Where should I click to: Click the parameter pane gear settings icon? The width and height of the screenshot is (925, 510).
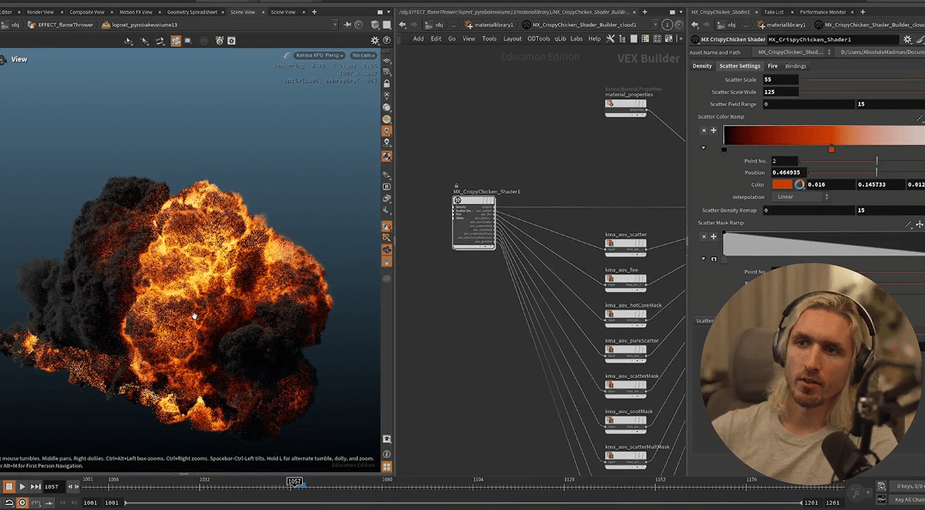coord(907,39)
